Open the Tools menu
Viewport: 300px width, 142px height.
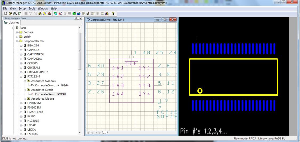tap(32, 8)
